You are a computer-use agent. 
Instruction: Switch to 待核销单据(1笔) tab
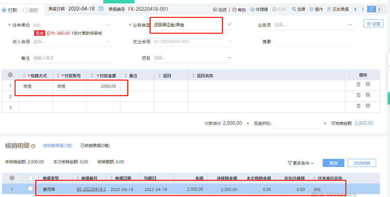[58, 146]
